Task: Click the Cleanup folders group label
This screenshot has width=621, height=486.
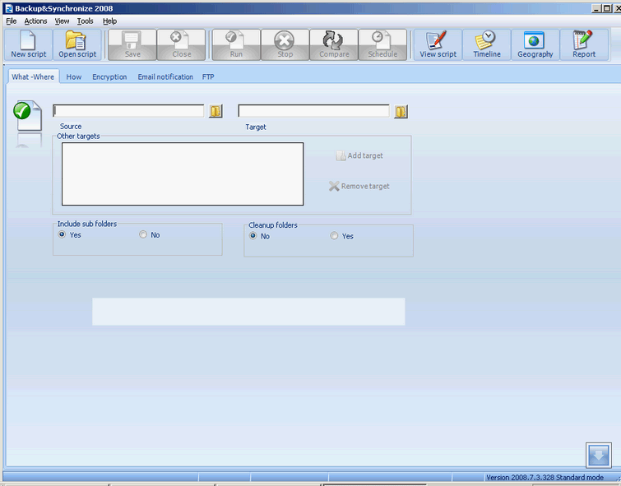Action: point(273,225)
